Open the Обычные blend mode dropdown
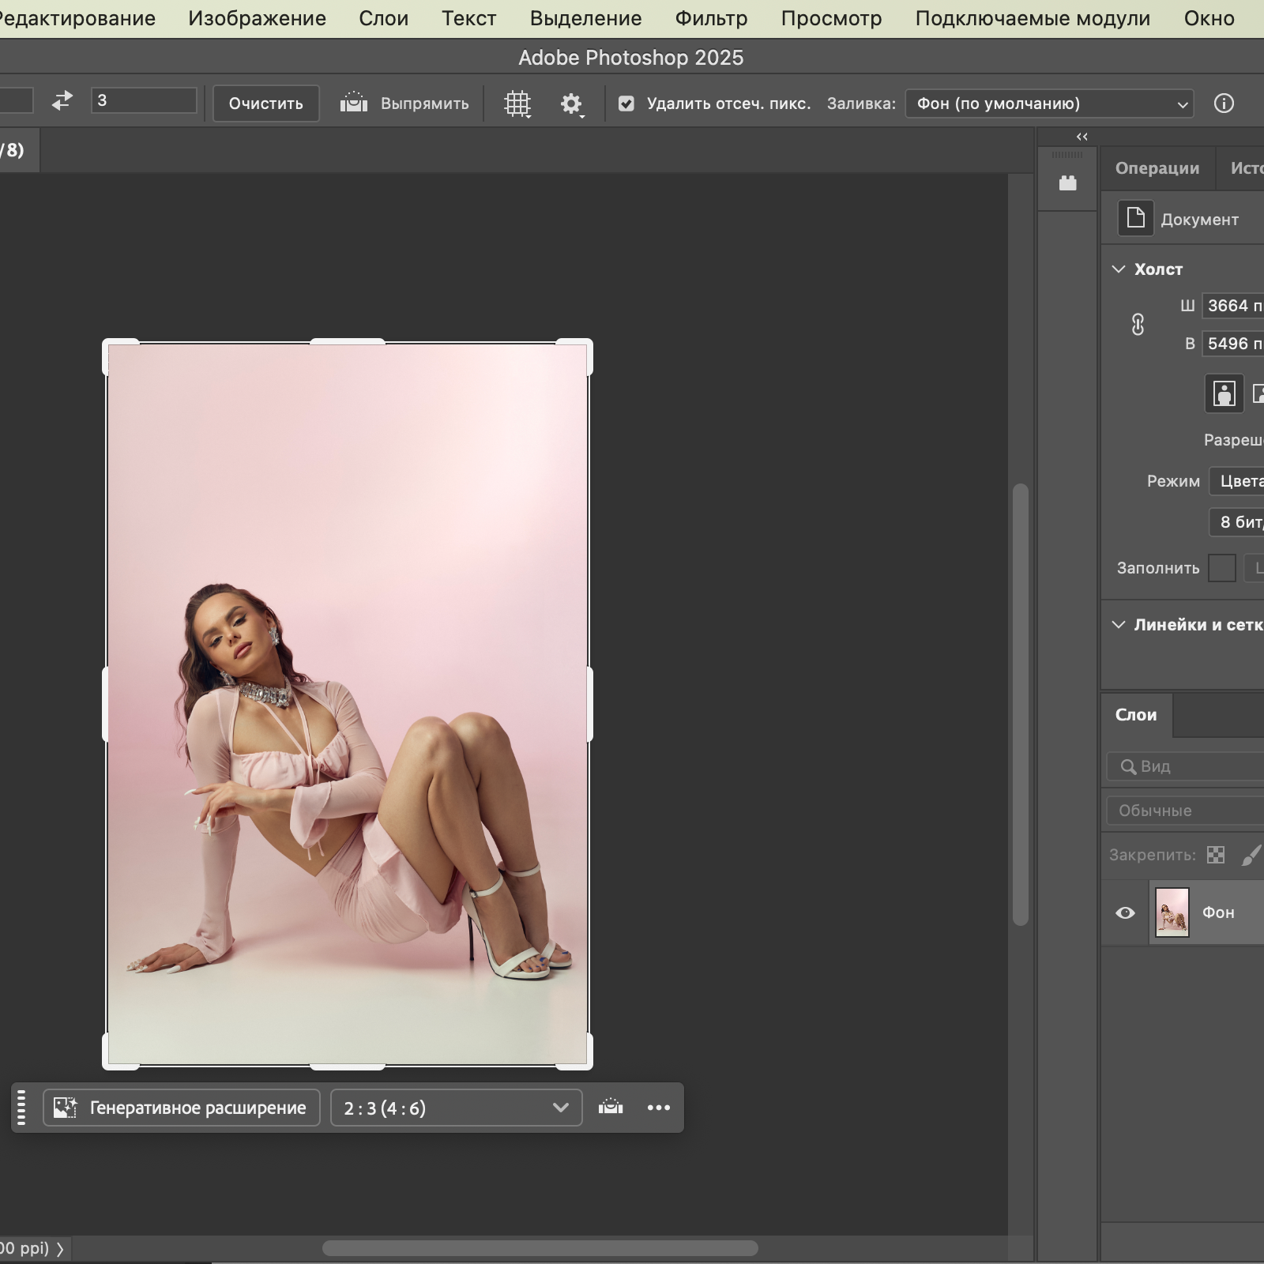 pos(1185,811)
